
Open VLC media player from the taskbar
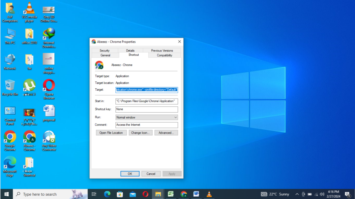(x=209, y=194)
